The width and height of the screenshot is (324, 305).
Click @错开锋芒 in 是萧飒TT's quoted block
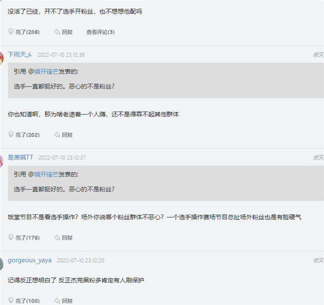click(x=44, y=175)
